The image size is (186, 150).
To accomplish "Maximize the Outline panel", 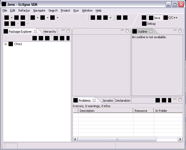I will pyautogui.click(x=180, y=31).
